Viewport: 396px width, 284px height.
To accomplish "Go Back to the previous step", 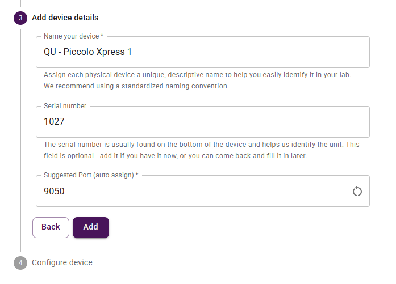I will tap(51, 227).
